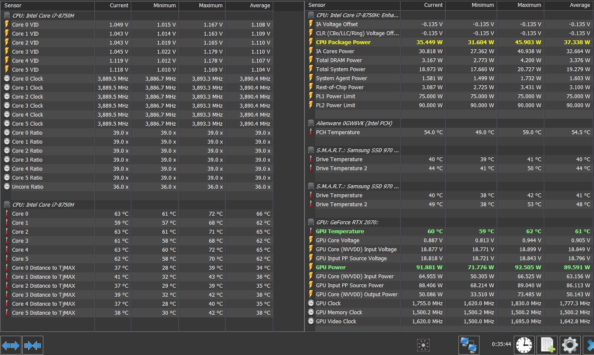This screenshot has height=355, width=594.
Task: Click the blue X close sensors icon
Action: (590, 345)
